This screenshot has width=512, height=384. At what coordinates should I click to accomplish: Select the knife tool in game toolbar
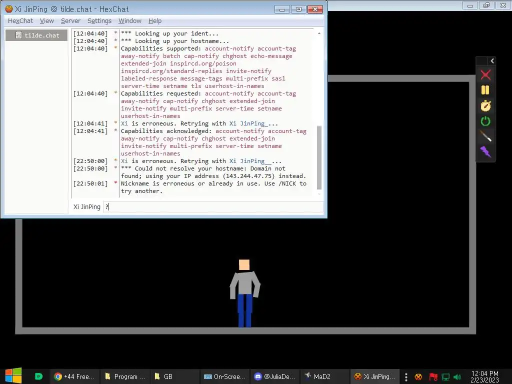[x=485, y=136]
